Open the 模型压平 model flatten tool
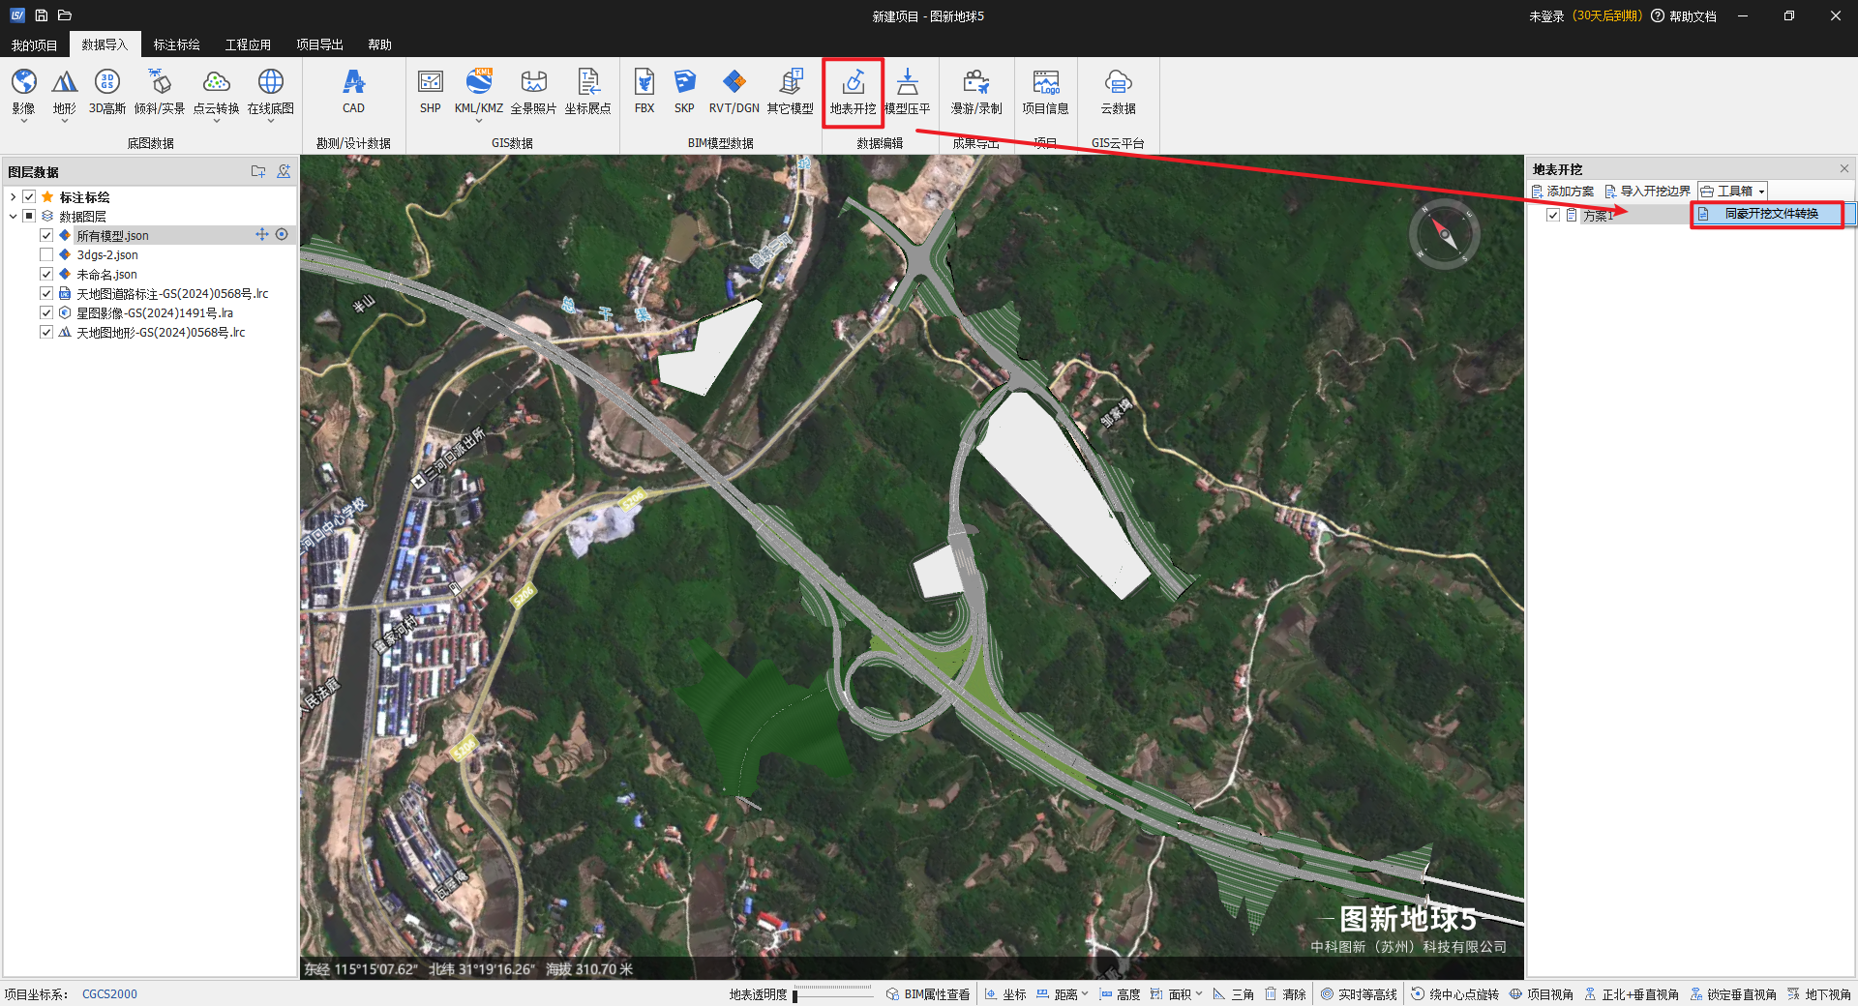The width and height of the screenshot is (1858, 1006). click(907, 92)
